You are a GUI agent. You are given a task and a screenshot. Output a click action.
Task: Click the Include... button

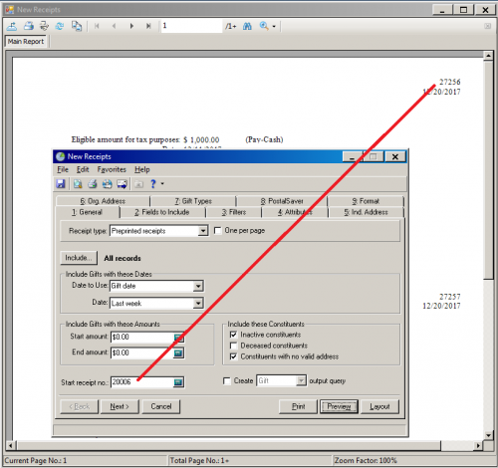pos(79,258)
